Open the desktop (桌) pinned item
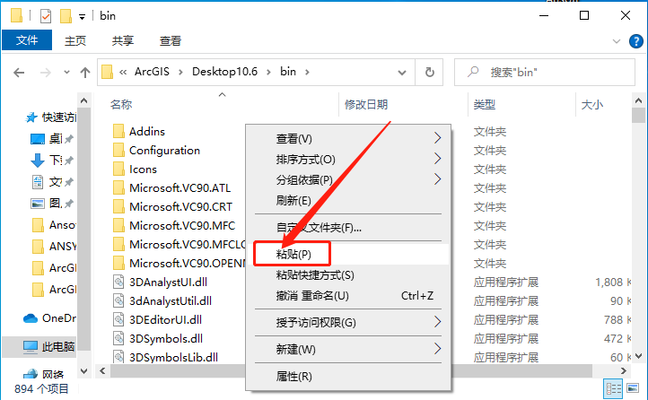Screen dimensions: 648x400 coord(52,139)
